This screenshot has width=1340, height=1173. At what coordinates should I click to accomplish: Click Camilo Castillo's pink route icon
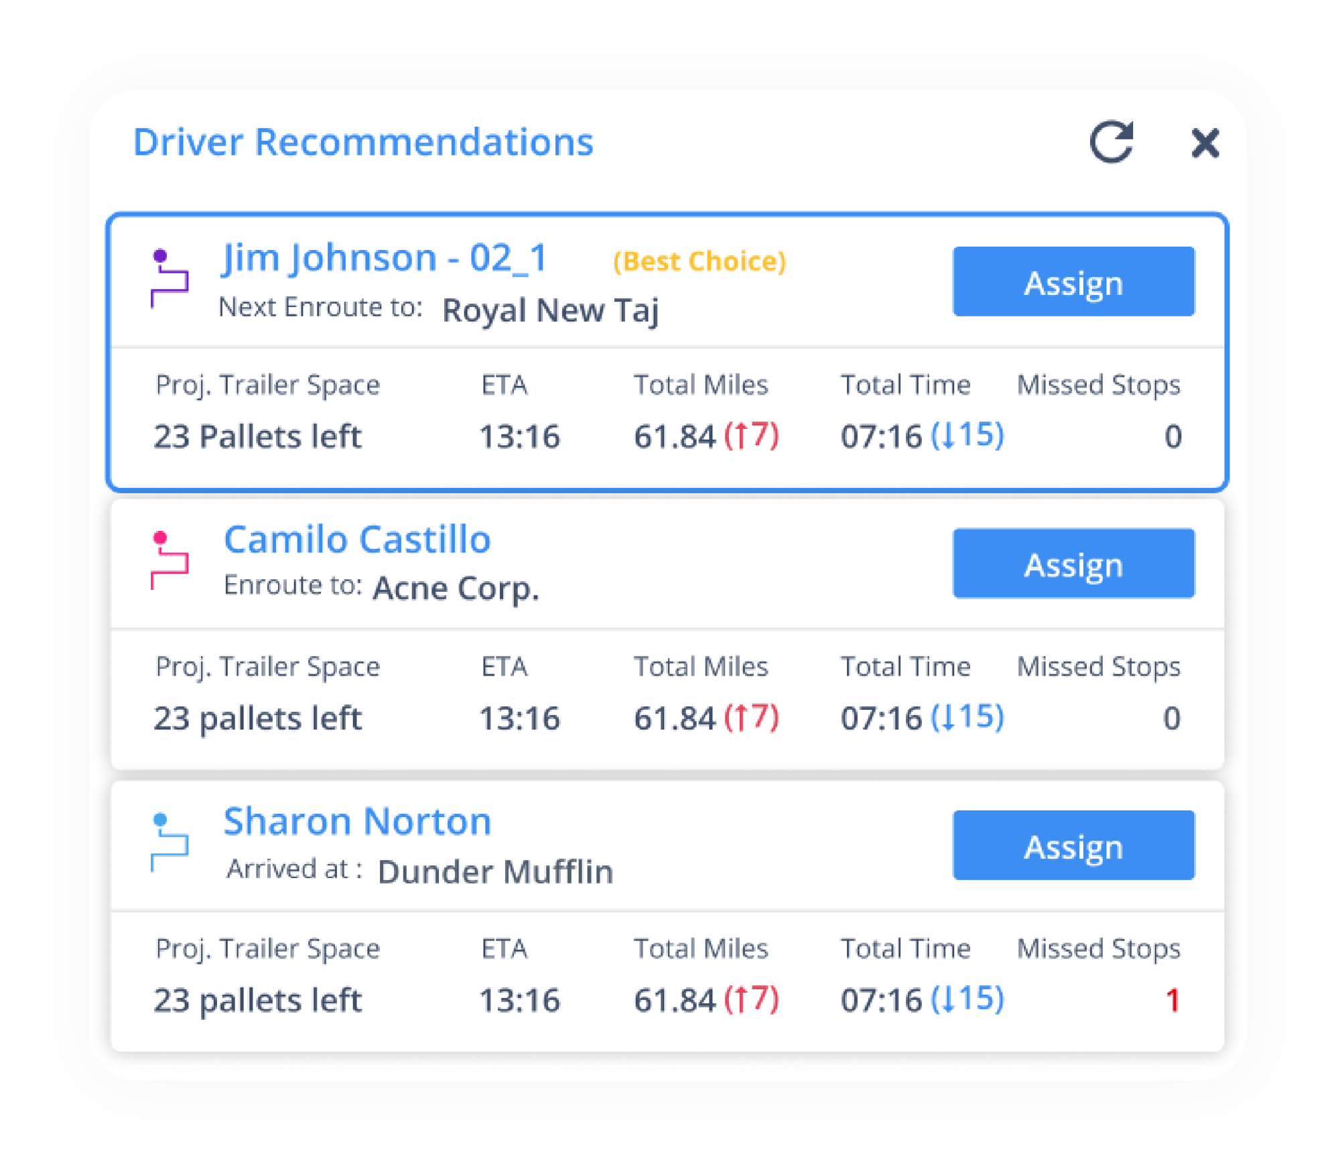[x=168, y=560]
